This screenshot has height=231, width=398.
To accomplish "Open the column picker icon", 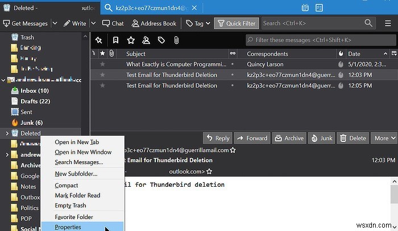I will pyautogui.click(x=394, y=53).
